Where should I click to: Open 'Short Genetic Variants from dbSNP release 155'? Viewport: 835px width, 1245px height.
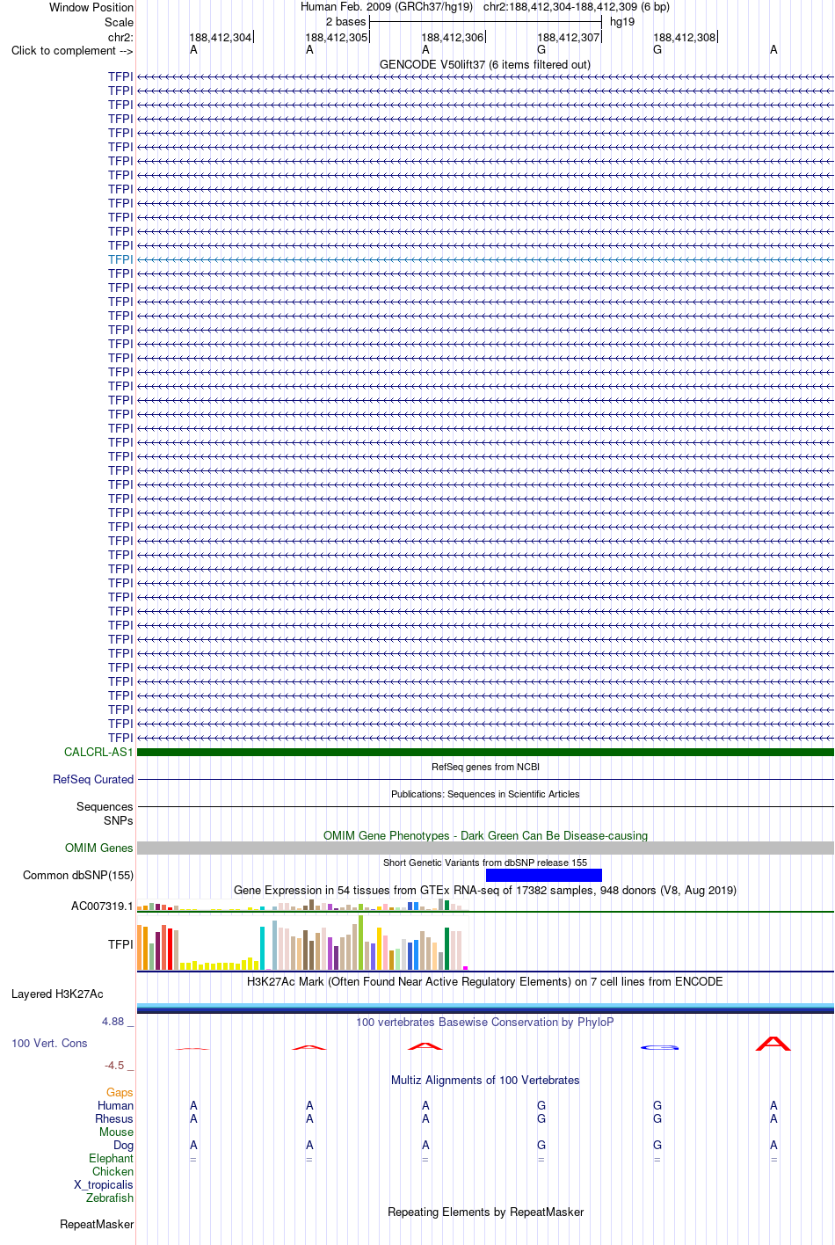(485, 863)
